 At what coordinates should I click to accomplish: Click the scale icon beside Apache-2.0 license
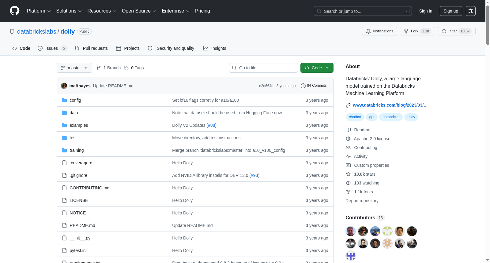[x=348, y=139]
